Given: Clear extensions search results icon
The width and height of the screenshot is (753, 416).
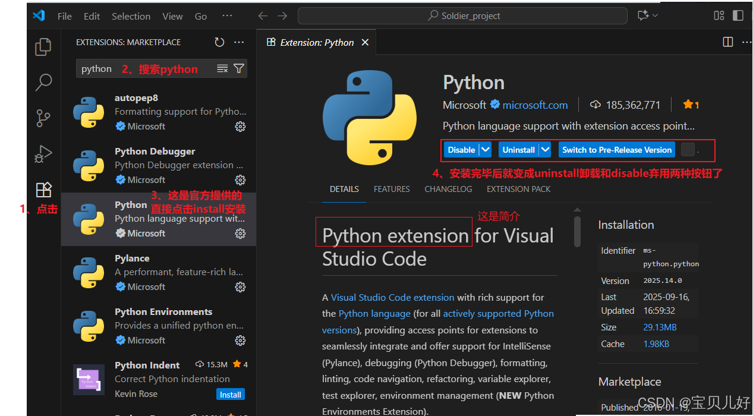Looking at the screenshot, I should [222, 68].
